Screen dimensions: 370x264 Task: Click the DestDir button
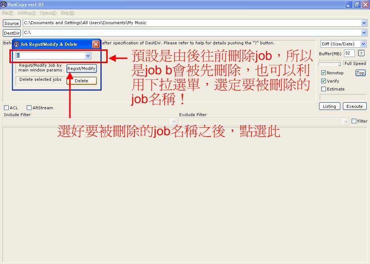click(x=12, y=33)
